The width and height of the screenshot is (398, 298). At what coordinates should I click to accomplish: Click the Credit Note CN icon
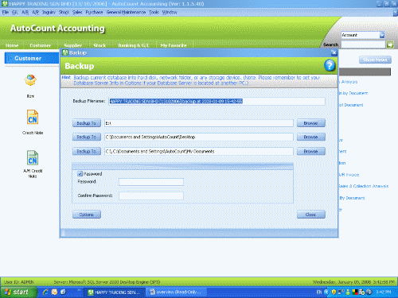pyautogui.click(x=33, y=117)
